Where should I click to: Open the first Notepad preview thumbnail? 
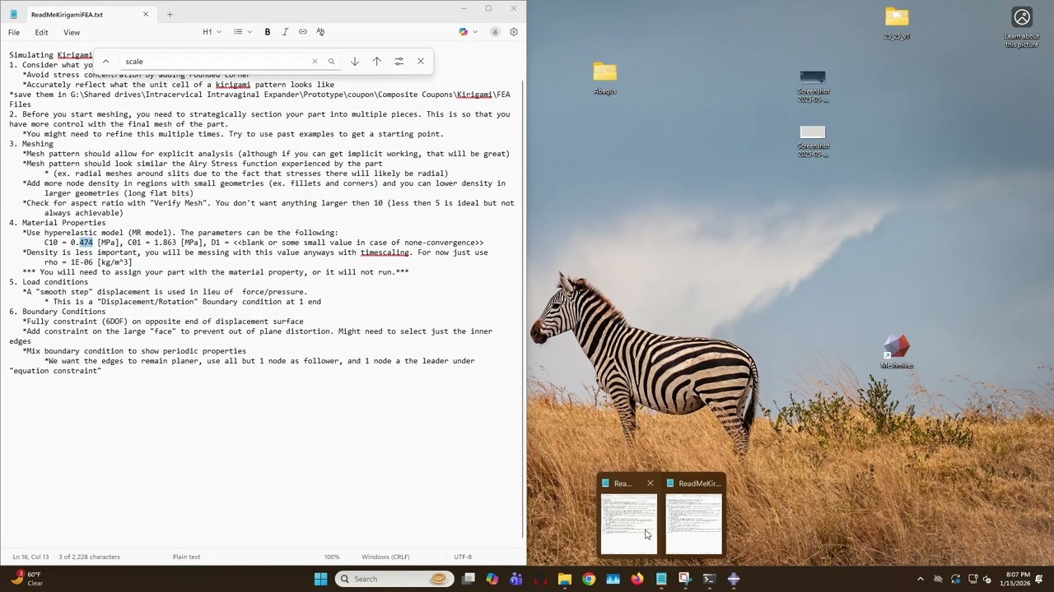pos(628,525)
